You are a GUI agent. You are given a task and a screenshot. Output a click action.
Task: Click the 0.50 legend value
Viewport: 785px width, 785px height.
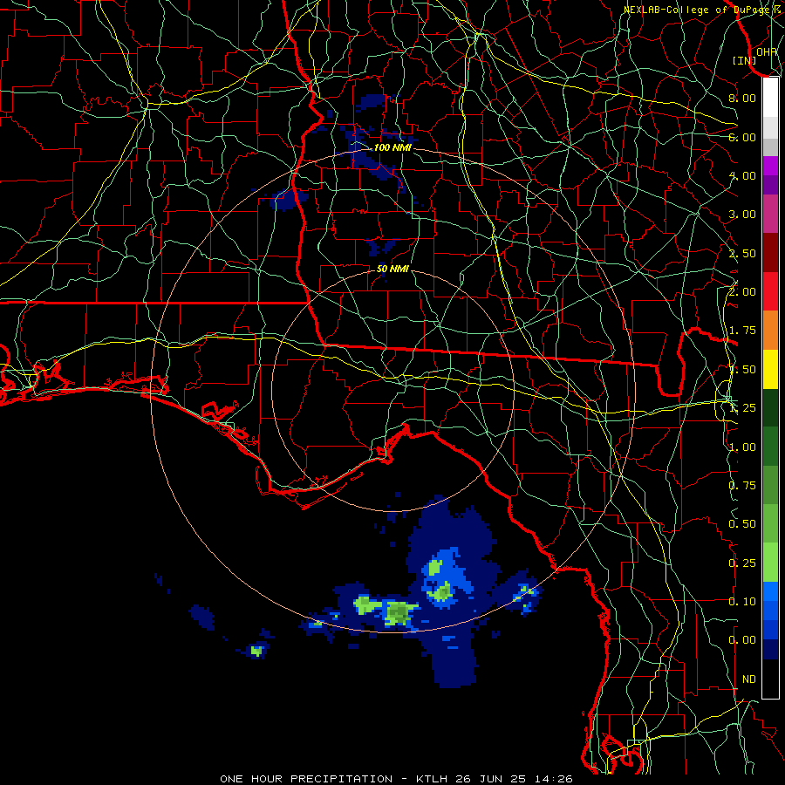742,524
